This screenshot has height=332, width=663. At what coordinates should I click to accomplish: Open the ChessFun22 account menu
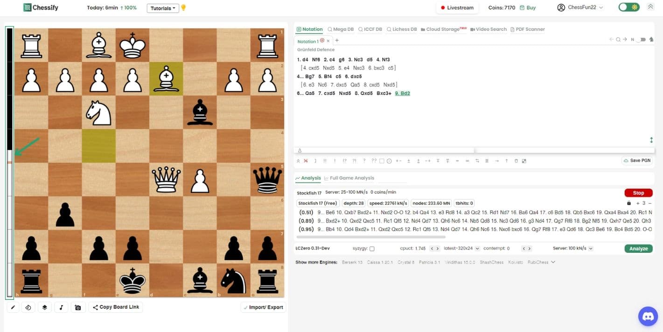pos(580,7)
